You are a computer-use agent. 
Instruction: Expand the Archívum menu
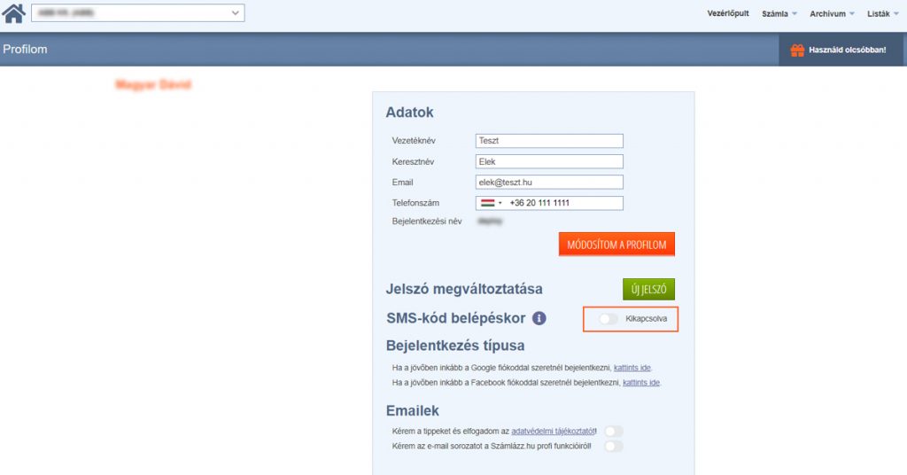[x=832, y=14]
